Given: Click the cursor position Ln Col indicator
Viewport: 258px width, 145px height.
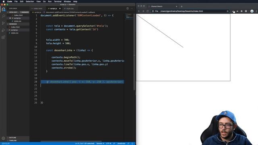Looking at the screenshot, I should click(x=85, y=143).
